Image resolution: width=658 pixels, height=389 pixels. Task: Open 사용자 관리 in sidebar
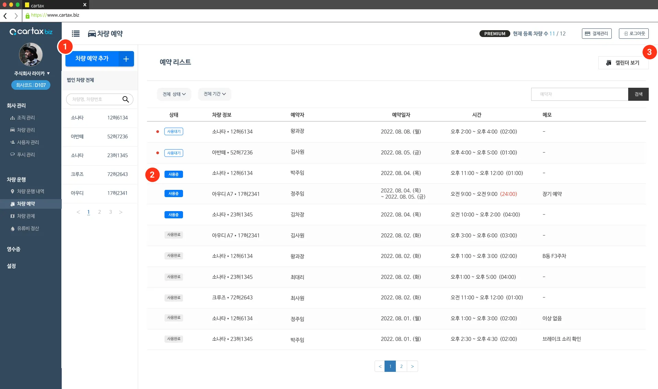(x=28, y=142)
